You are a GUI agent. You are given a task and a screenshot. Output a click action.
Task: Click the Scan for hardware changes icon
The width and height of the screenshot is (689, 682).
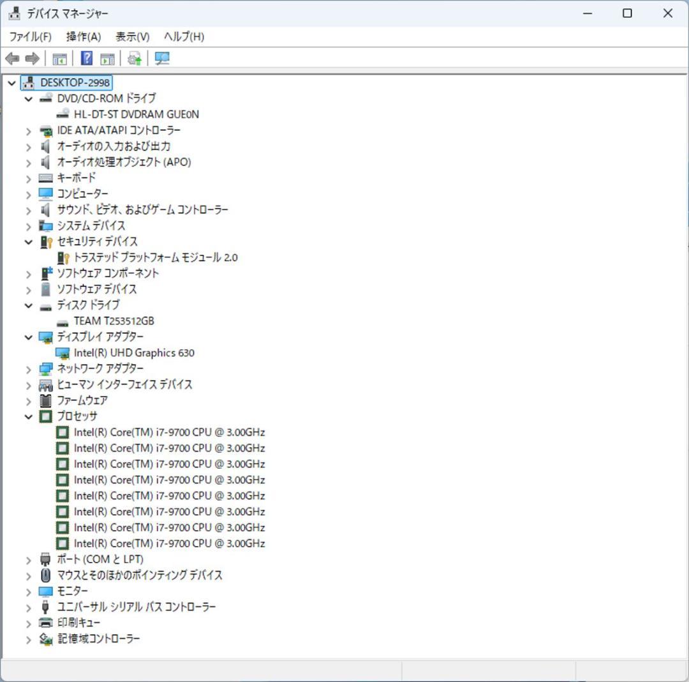pos(161,58)
